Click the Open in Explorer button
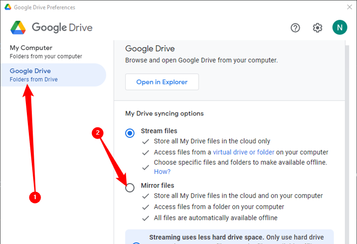 coord(162,82)
